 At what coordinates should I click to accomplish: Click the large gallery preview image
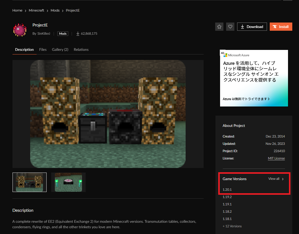[108, 114]
